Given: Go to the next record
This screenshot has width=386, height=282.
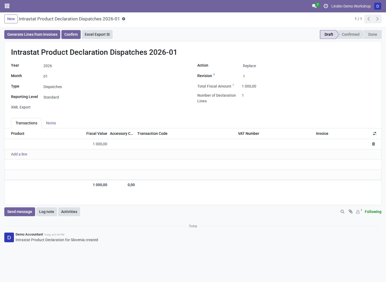Looking at the screenshot, I should tap(377, 19).
